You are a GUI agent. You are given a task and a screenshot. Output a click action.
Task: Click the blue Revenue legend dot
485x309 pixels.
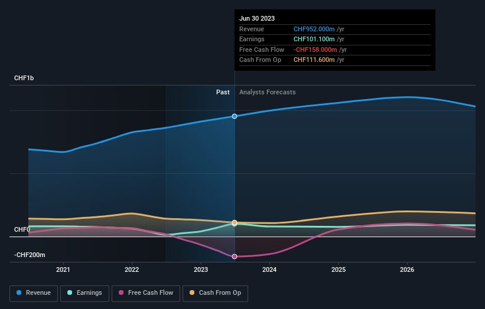(19, 292)
